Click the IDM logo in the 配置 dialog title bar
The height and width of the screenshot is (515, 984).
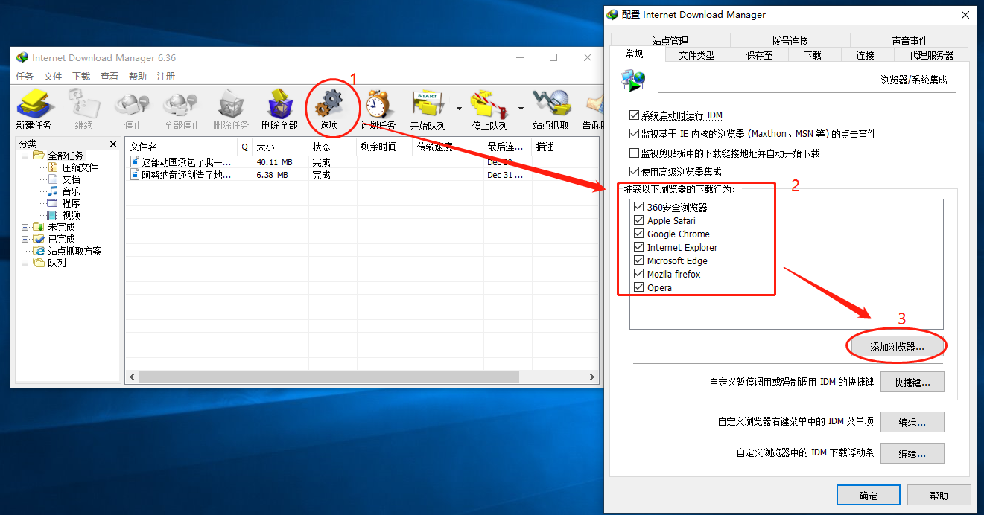click(x=612, y=14)
